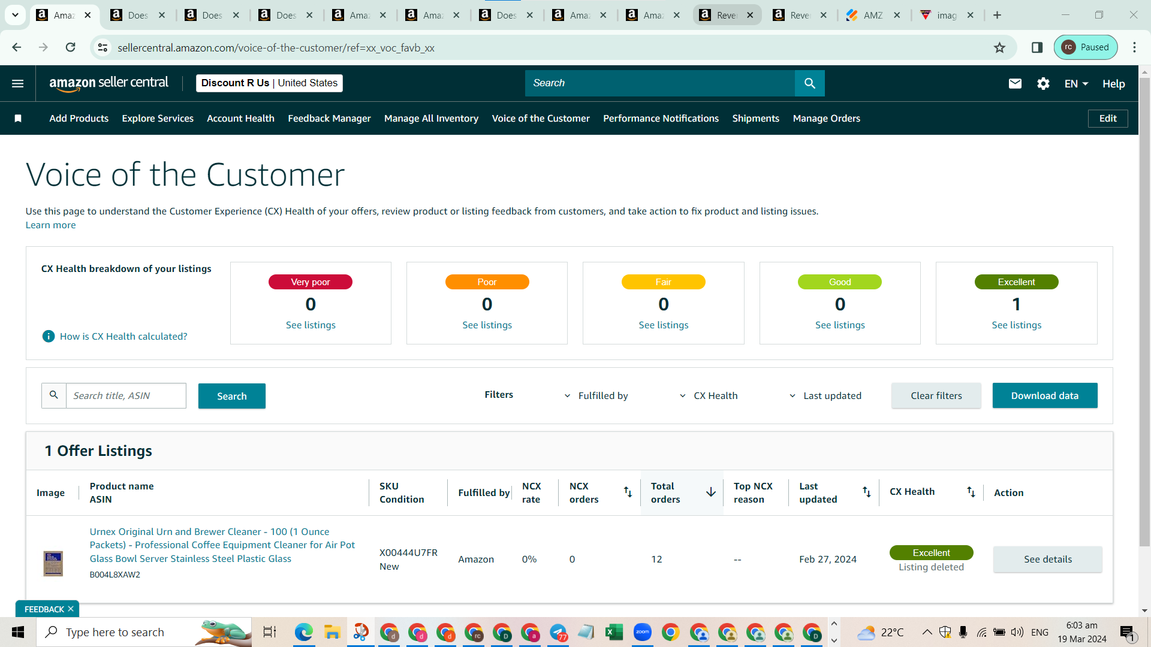Go to Account Health

point(240,119)
